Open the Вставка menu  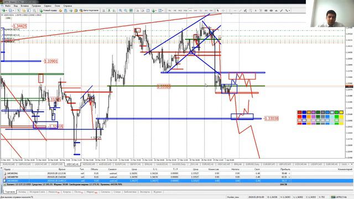24,6
